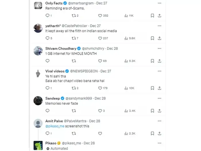This screenshot has width=201, height=151.
Task: Open more options on Only Facts tweet
Action: click(x=159, y=3)
